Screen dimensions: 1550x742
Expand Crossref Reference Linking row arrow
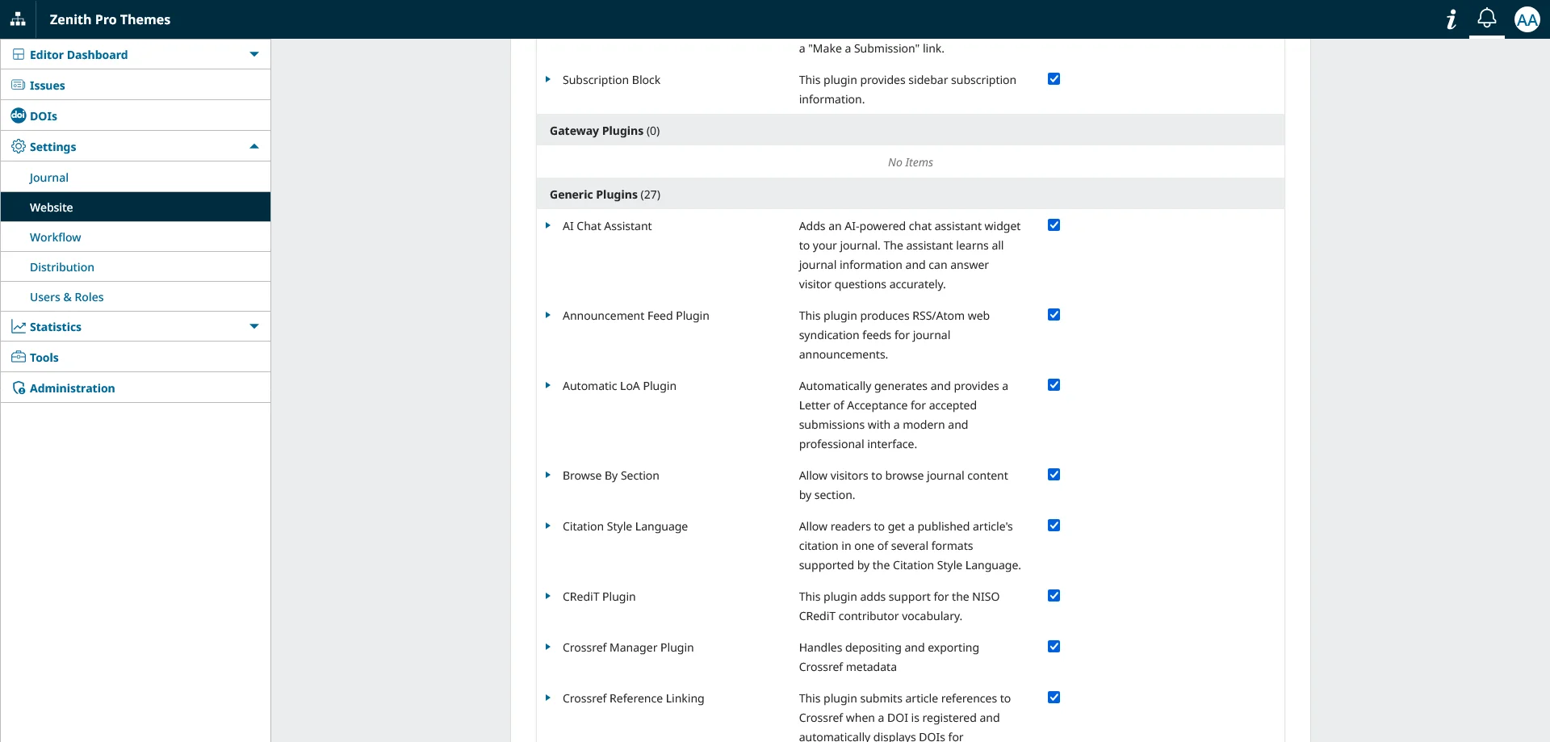[x=547, y=698]
